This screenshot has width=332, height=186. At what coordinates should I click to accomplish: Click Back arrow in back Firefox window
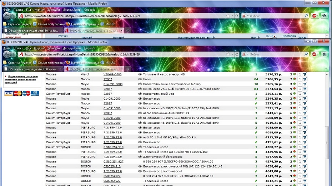click(x=7, y=16)
